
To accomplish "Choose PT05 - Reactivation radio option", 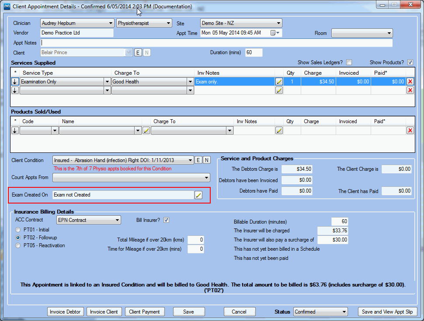I will click(18, 245).
